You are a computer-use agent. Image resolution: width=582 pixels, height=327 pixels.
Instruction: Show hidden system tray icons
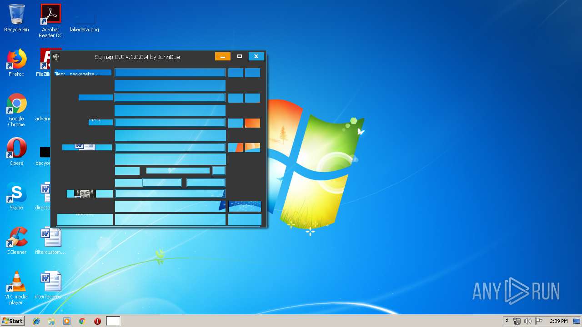(507, 321)
